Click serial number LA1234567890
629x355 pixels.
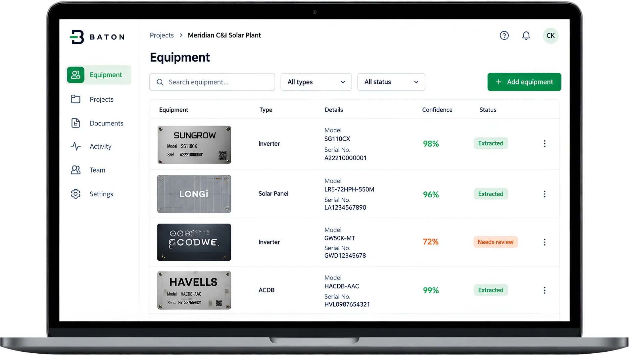pos(345,208)
